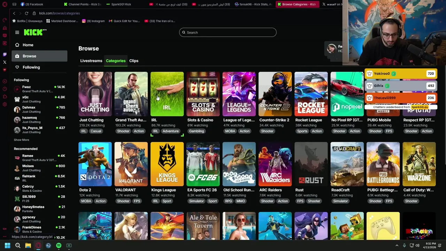Image resolution: width=446 pixels, height=251 pixels.
Task: Open the VALORANT category thumbnail
Action: pos(131,164)
